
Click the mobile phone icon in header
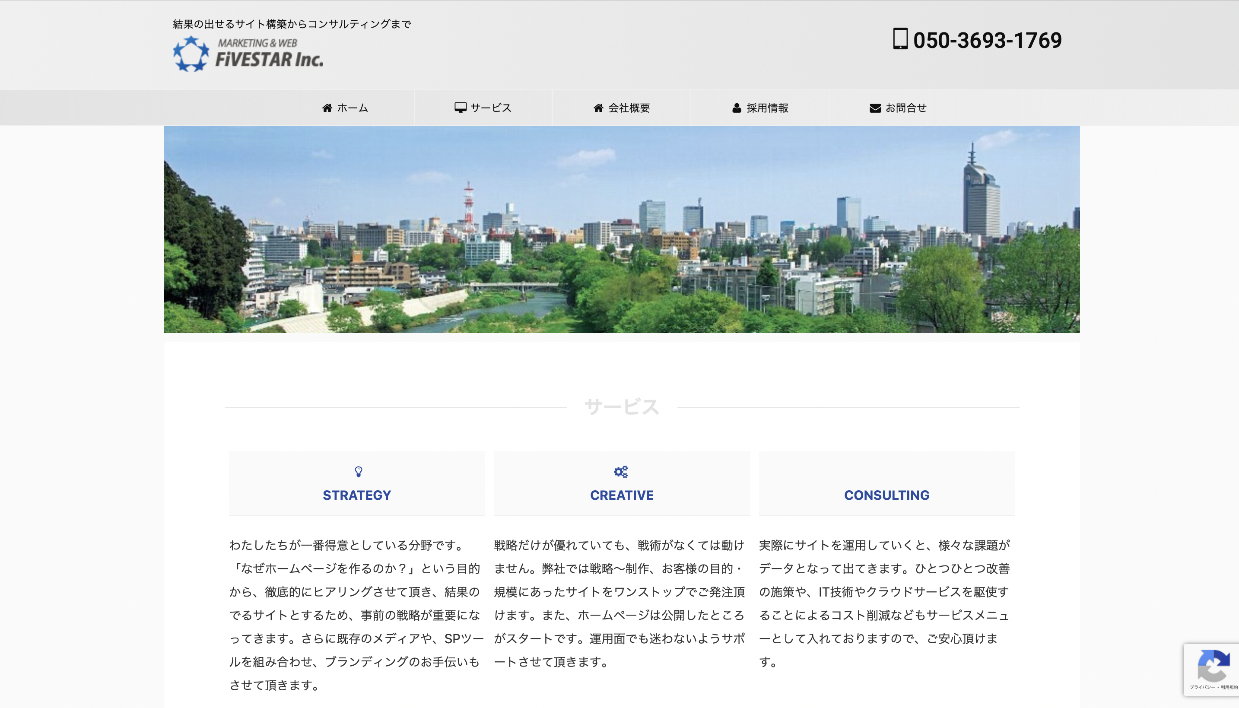900,39
